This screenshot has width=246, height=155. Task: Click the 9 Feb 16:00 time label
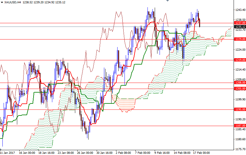[162, 153]
